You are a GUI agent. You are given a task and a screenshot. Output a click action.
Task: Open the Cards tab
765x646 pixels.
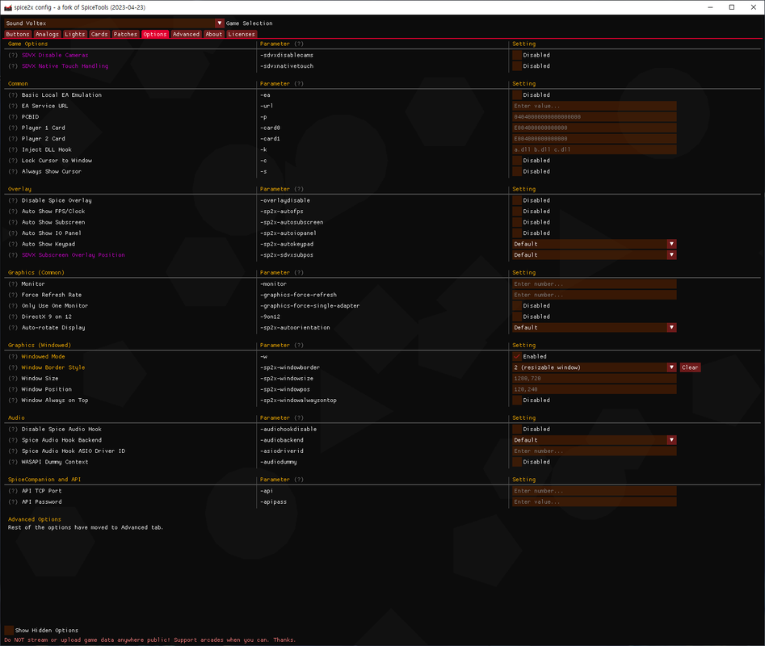coord(99,34)
